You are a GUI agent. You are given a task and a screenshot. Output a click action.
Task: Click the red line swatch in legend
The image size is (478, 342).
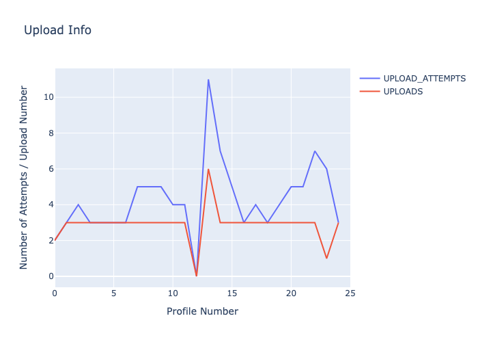point(369,92)
